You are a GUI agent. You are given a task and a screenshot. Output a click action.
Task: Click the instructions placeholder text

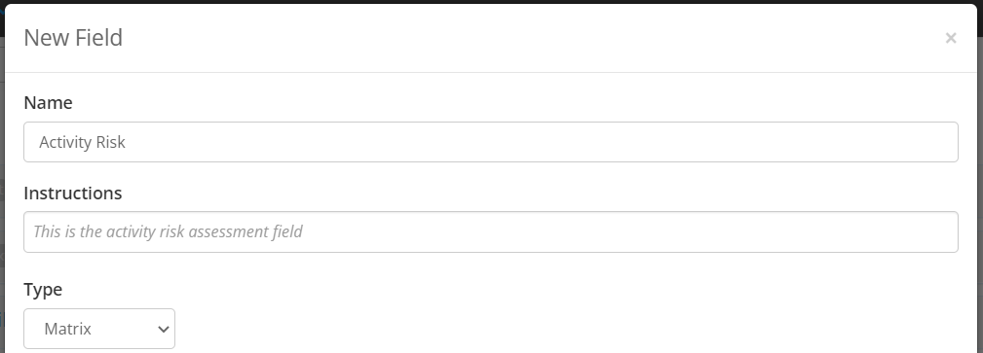[168, 231]
